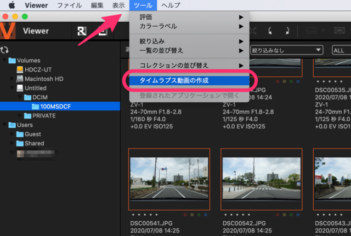The image size is (351, 236).
Task: Open the ファイル menu
Action: 70,5
